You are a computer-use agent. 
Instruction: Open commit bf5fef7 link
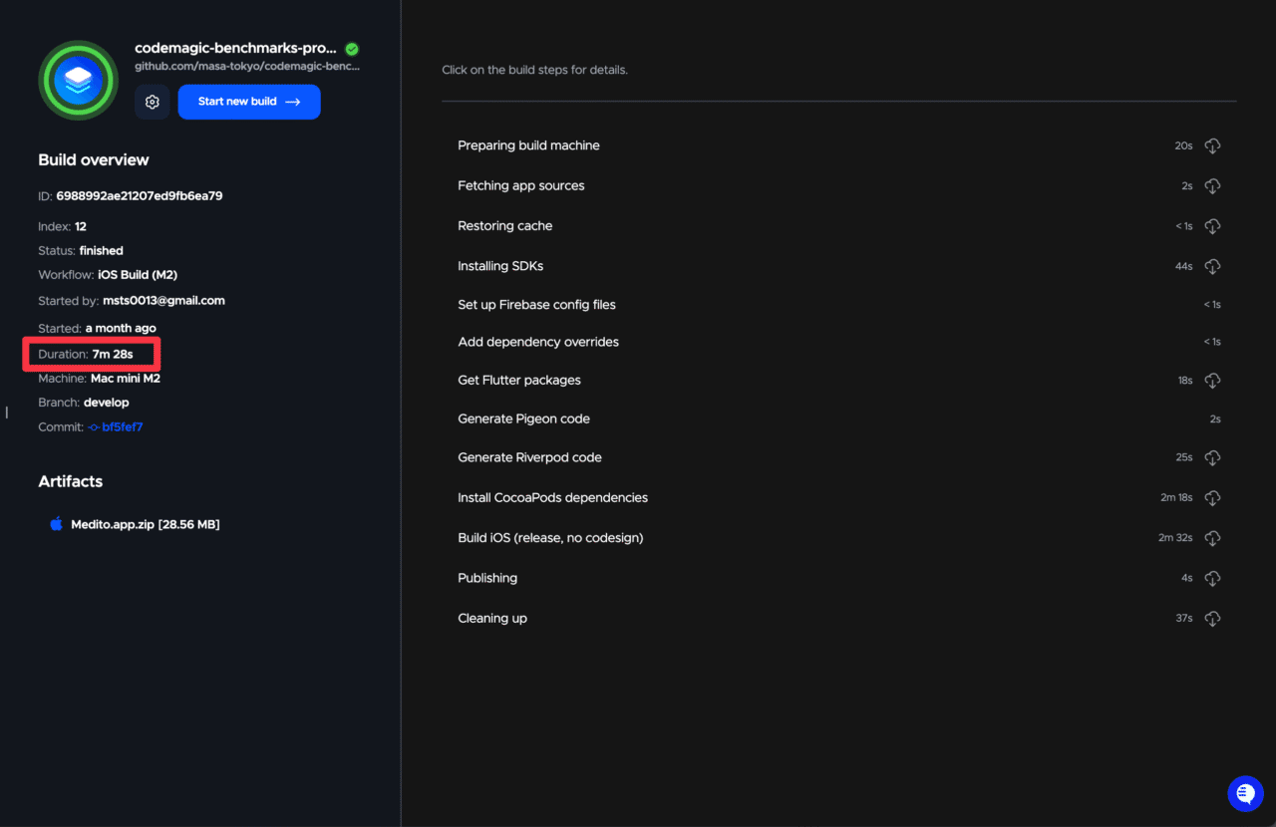122,427
